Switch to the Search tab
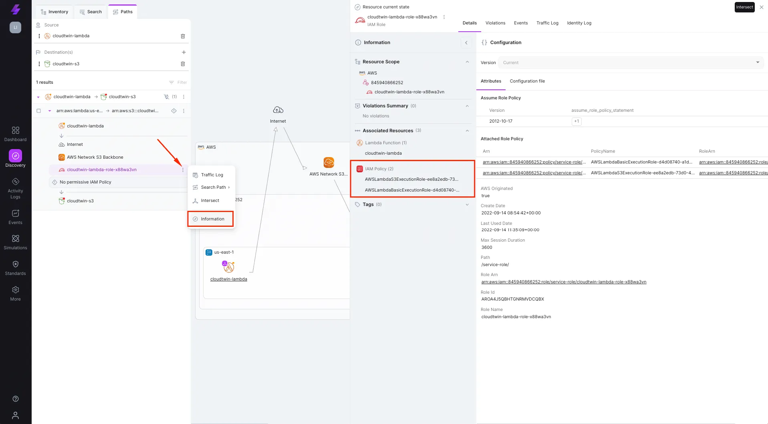Viewport: 768px width, 424px height. point(91,12)
